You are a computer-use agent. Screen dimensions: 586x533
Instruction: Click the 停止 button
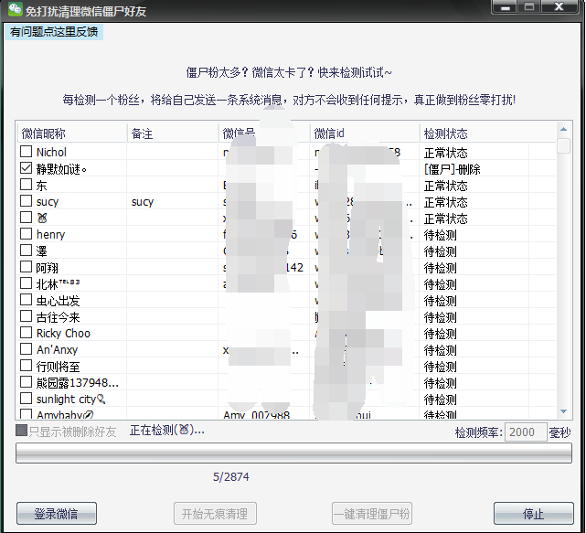click(x=534, y=514)
